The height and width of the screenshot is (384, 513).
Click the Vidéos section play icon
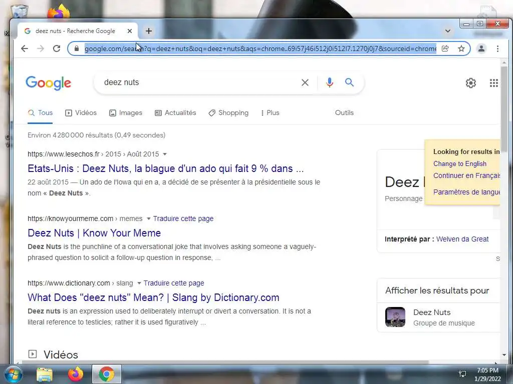(x=33, y=354)
